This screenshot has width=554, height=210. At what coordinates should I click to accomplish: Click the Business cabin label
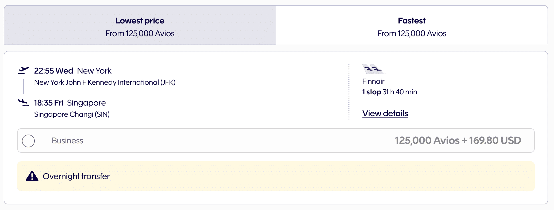click(67, 141)
